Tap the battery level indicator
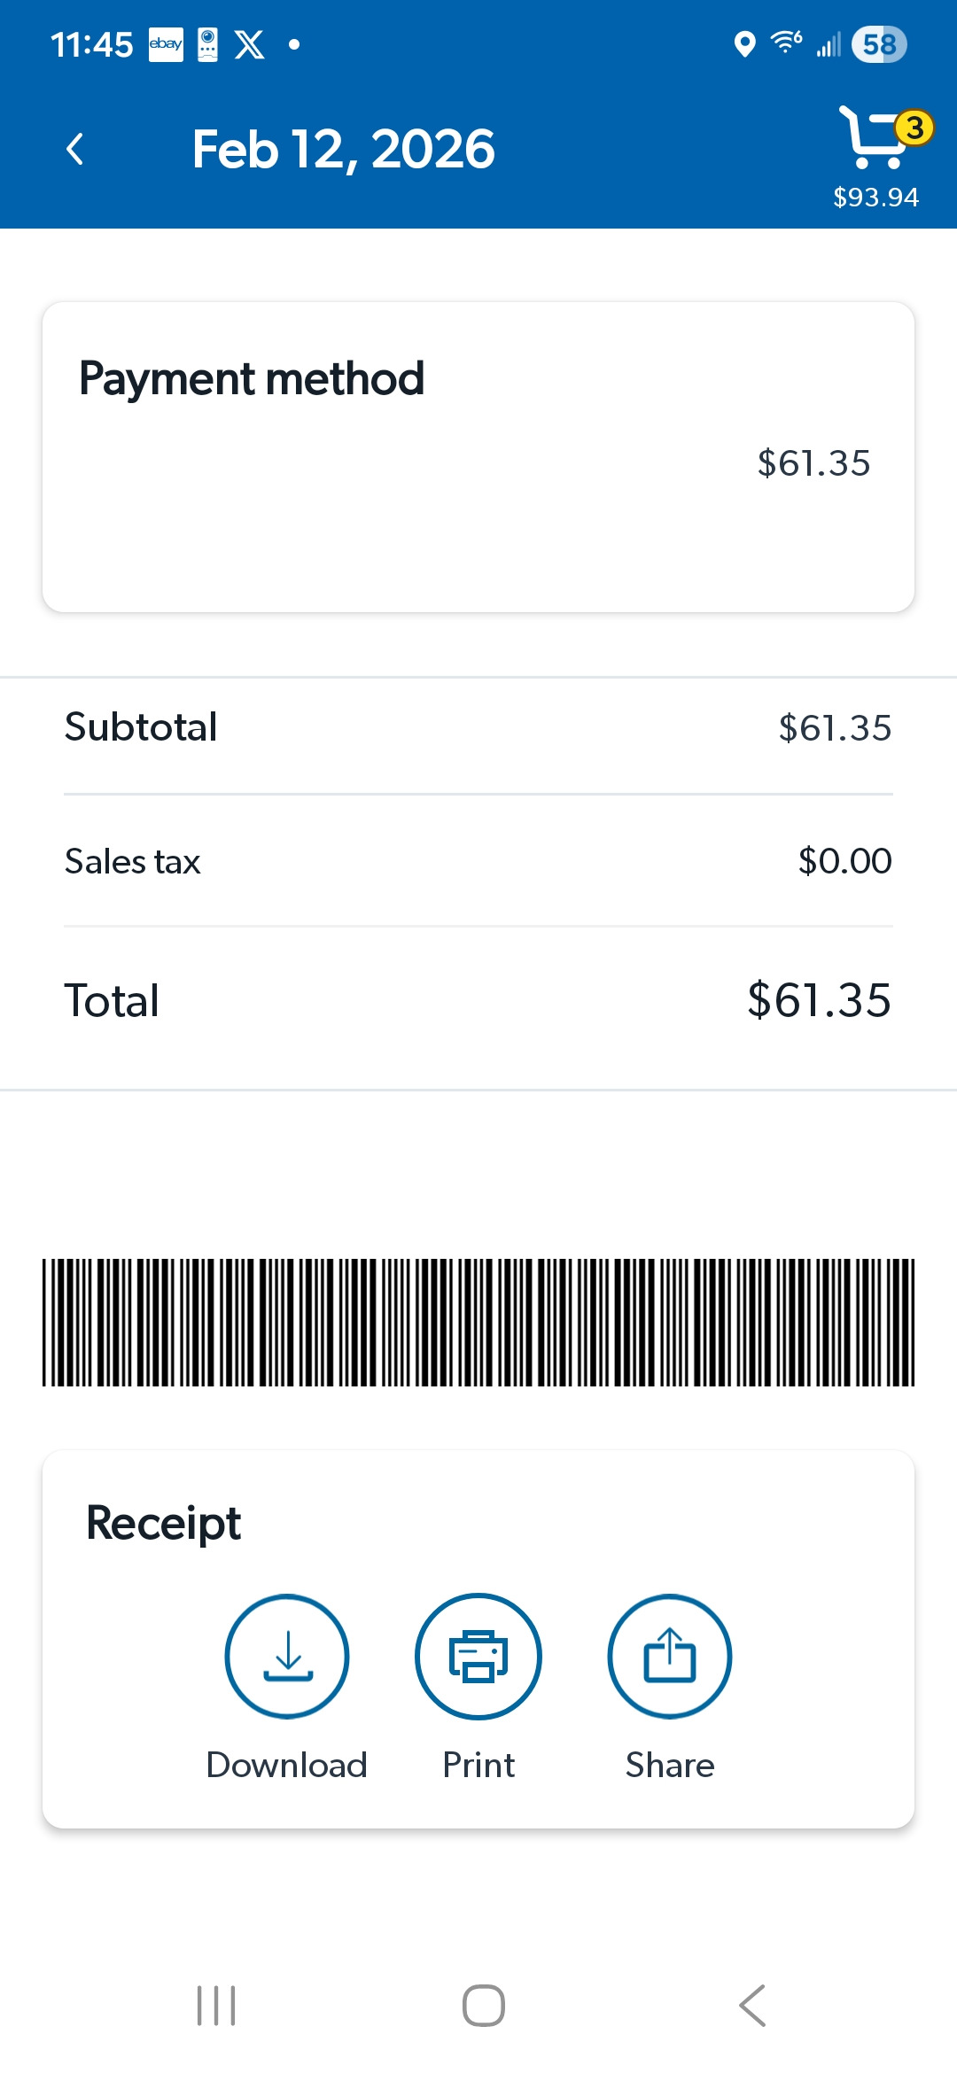957x2073 pixels. click(879, 44)
